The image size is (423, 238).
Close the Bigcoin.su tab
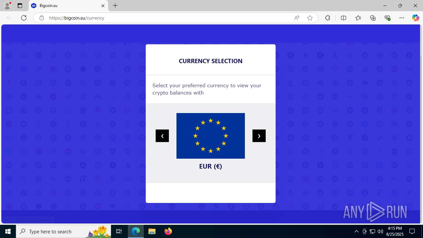(103, 6)
